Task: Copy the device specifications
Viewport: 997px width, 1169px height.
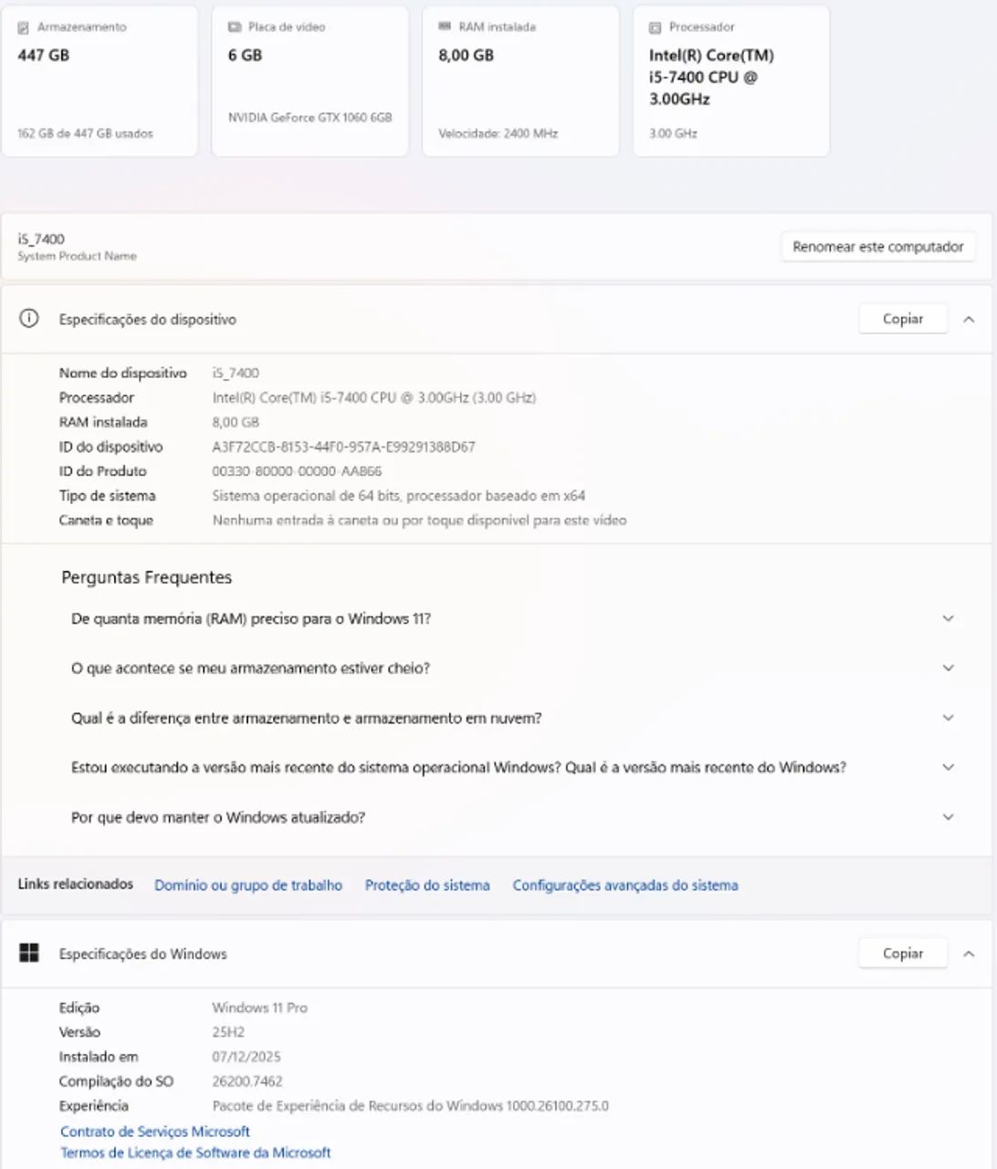Action: coord(902,319)
